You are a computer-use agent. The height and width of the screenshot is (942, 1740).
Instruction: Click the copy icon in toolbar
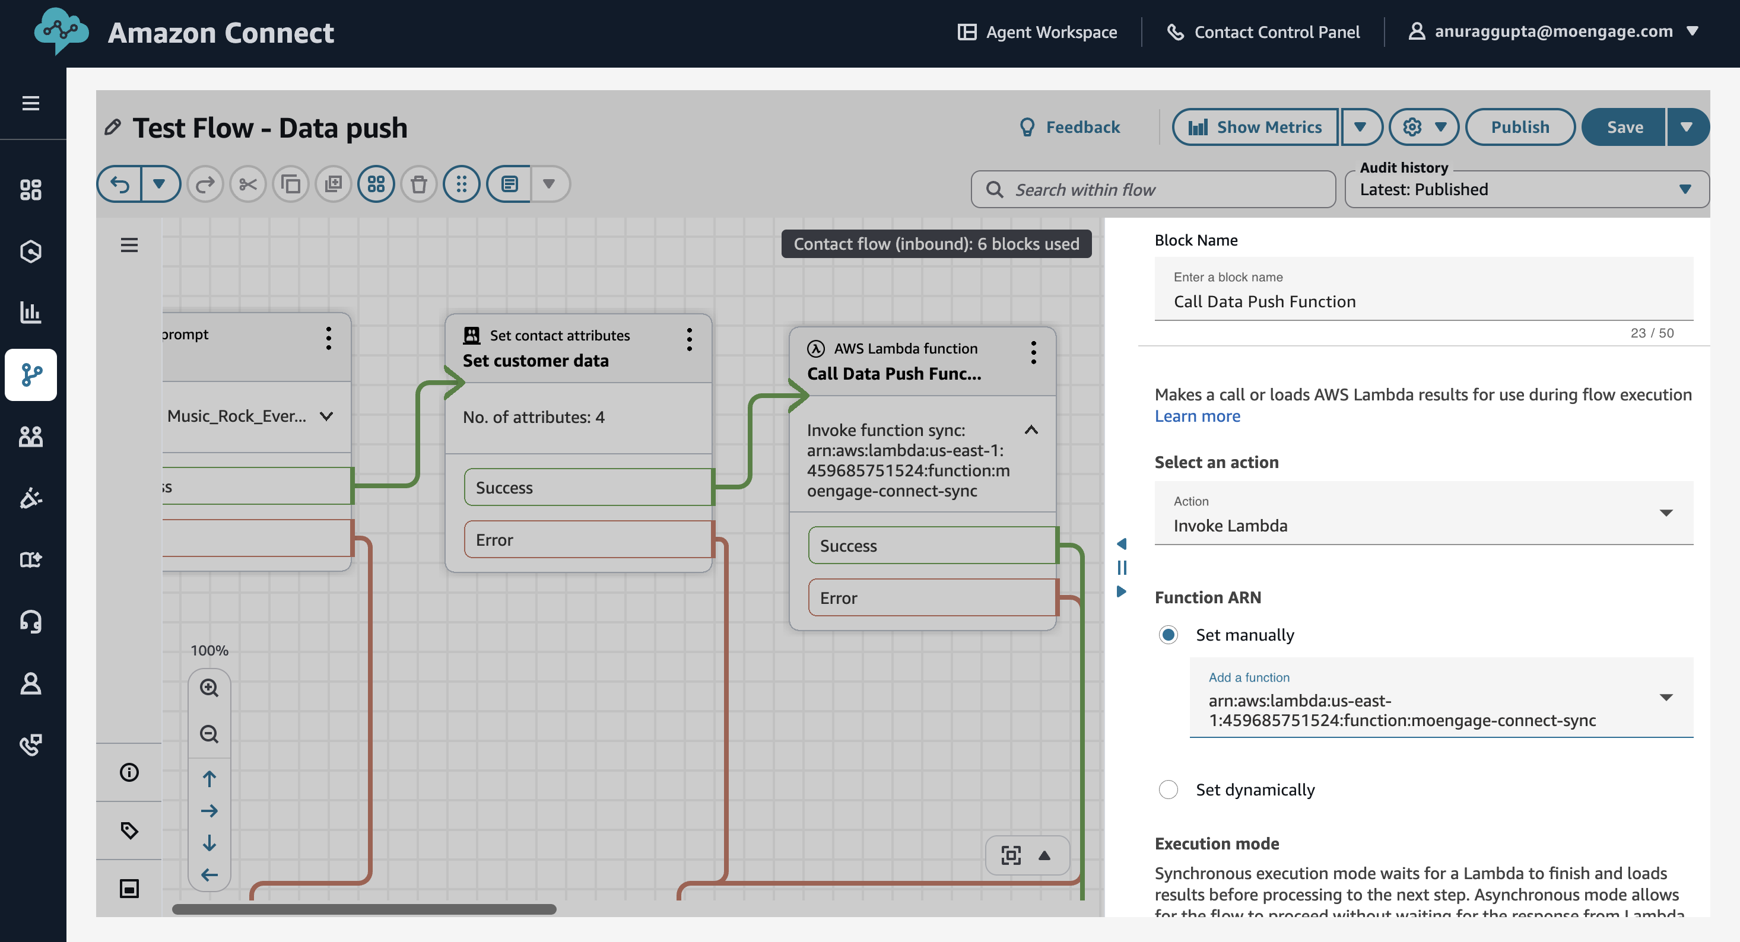290,184
